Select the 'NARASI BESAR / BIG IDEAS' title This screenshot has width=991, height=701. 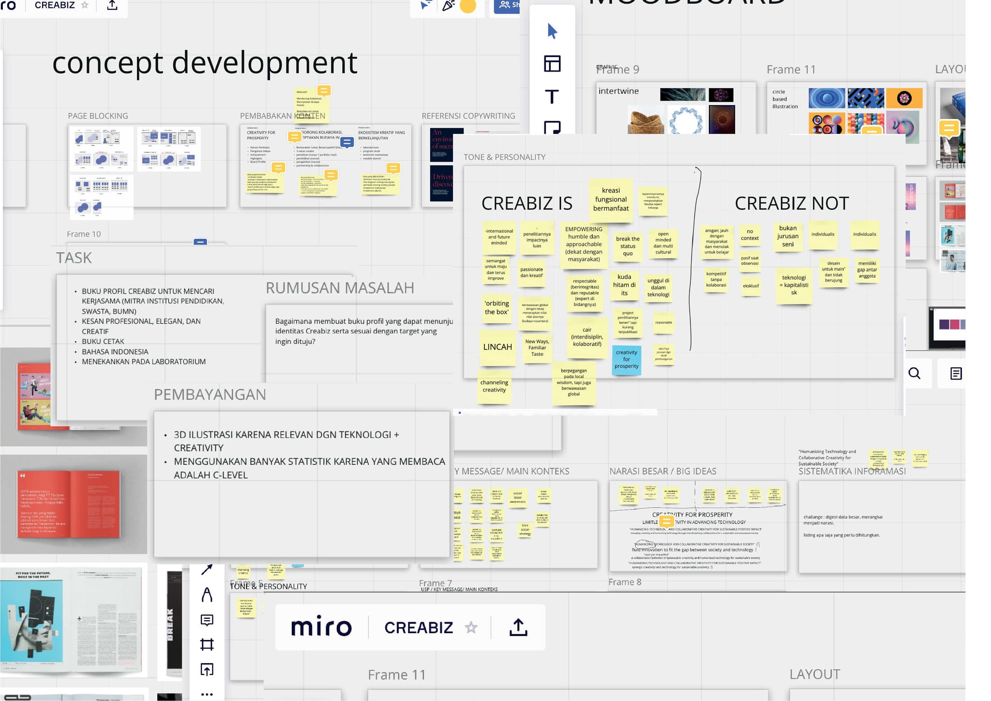663,471
